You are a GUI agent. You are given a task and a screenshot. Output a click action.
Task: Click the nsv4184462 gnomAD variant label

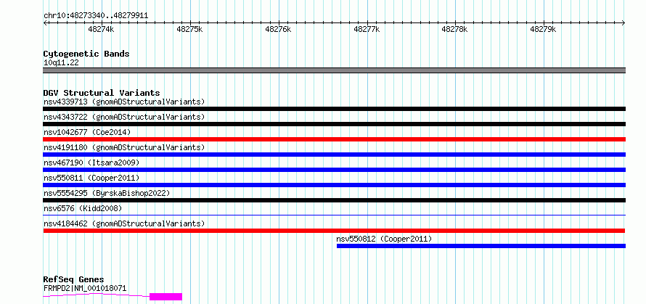124,223
